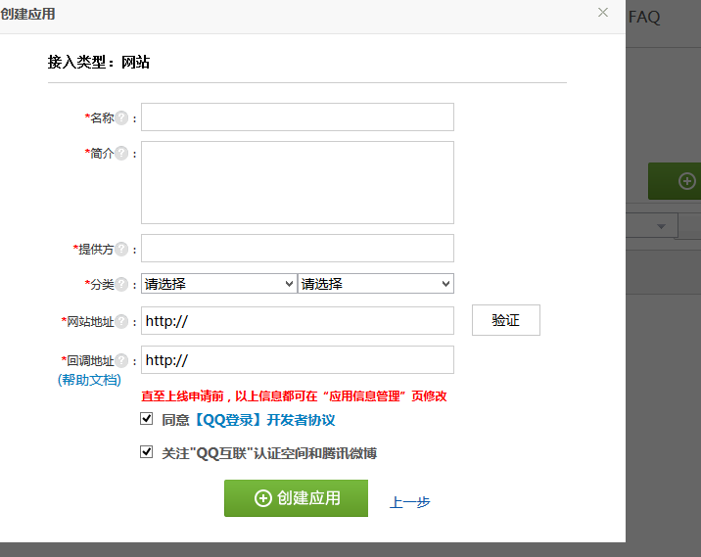Click the help icon next to 网站地址
The image size is (701, 557).
(x=121, y=321)
